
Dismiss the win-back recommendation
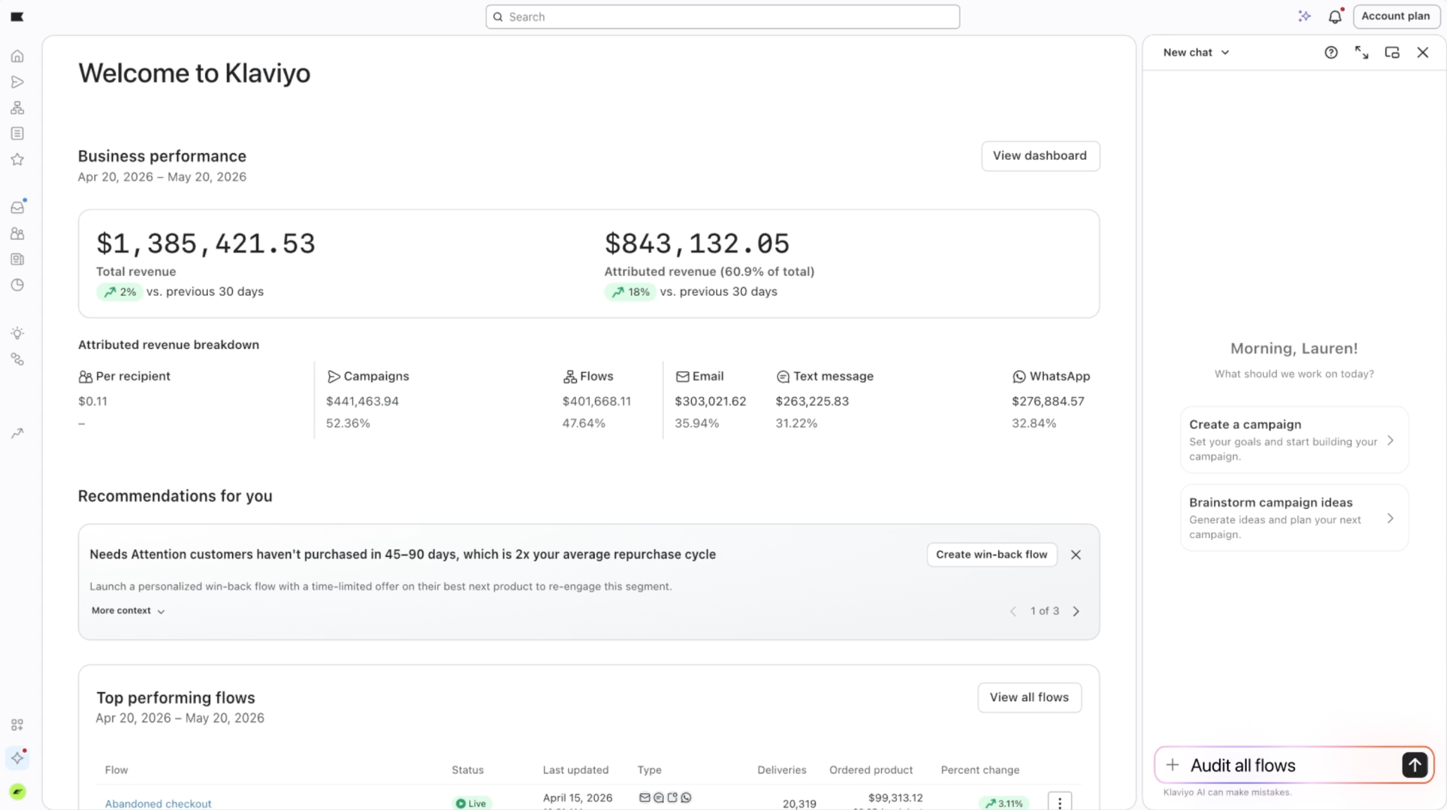(1075, 554)
